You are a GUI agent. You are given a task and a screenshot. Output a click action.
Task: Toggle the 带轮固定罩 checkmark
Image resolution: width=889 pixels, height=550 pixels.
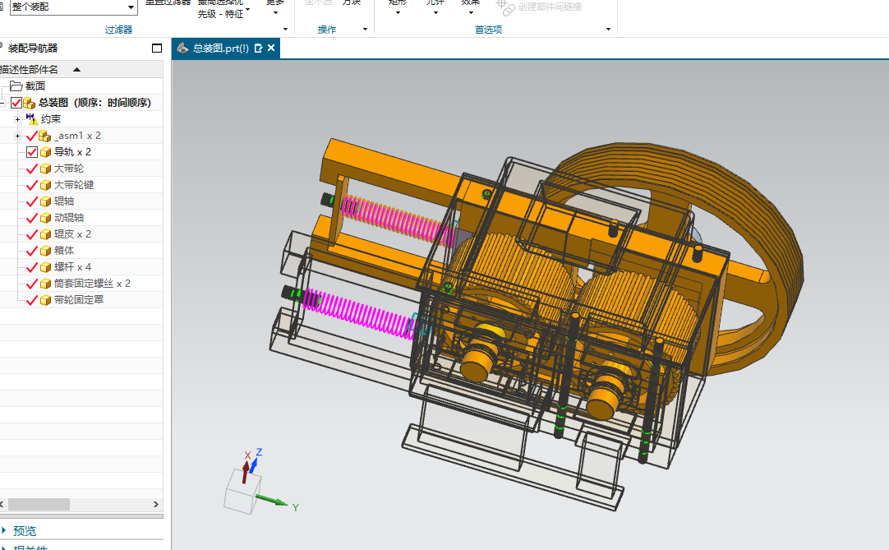click(32, 300)
